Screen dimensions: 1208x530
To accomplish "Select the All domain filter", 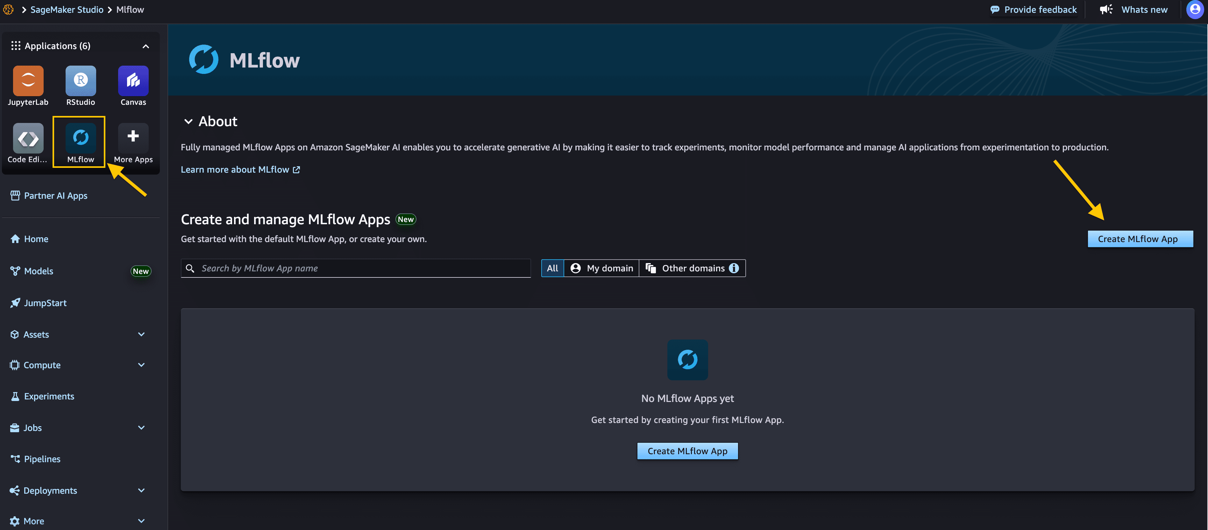I will [552, 268].
